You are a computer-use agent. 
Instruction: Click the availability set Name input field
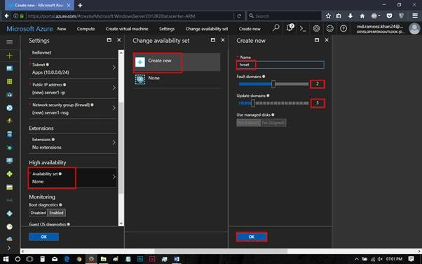(x=280, y=65)
